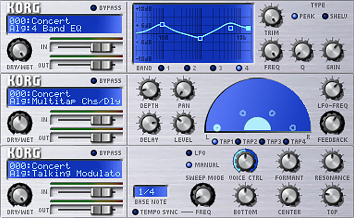Click the BOTTOM knob
Image resolution: width=354 pixels, height=218 pixels.
[x=245, y=196]
